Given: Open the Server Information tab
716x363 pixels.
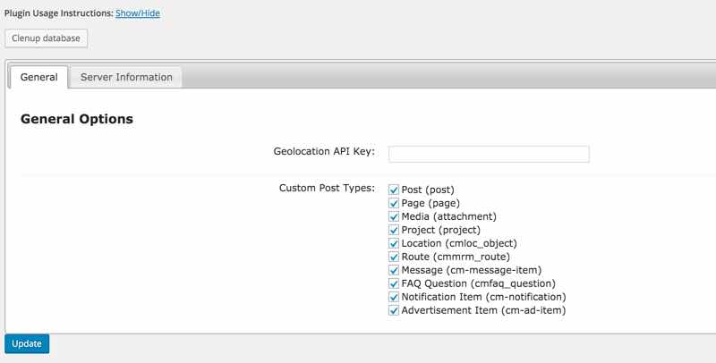Looking at the screenshot, I should click(x=126, y=77).
